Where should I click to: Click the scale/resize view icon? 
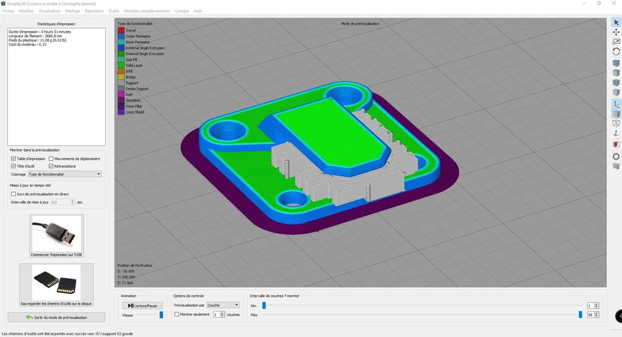(616, 42)
